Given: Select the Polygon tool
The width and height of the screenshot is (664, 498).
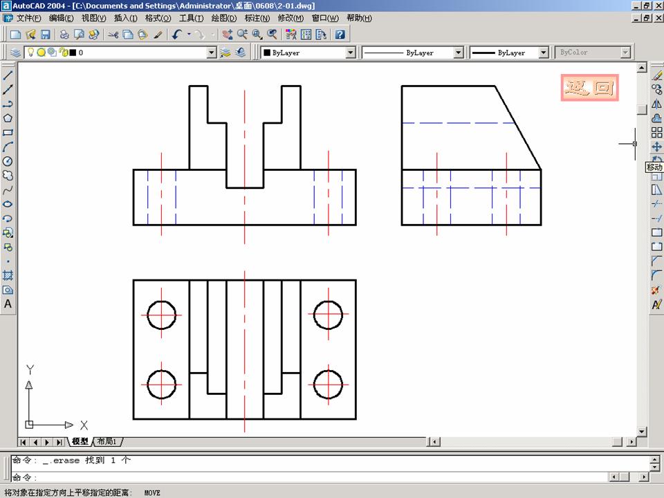Looking at the screenshot, I should tap(8, 118).
